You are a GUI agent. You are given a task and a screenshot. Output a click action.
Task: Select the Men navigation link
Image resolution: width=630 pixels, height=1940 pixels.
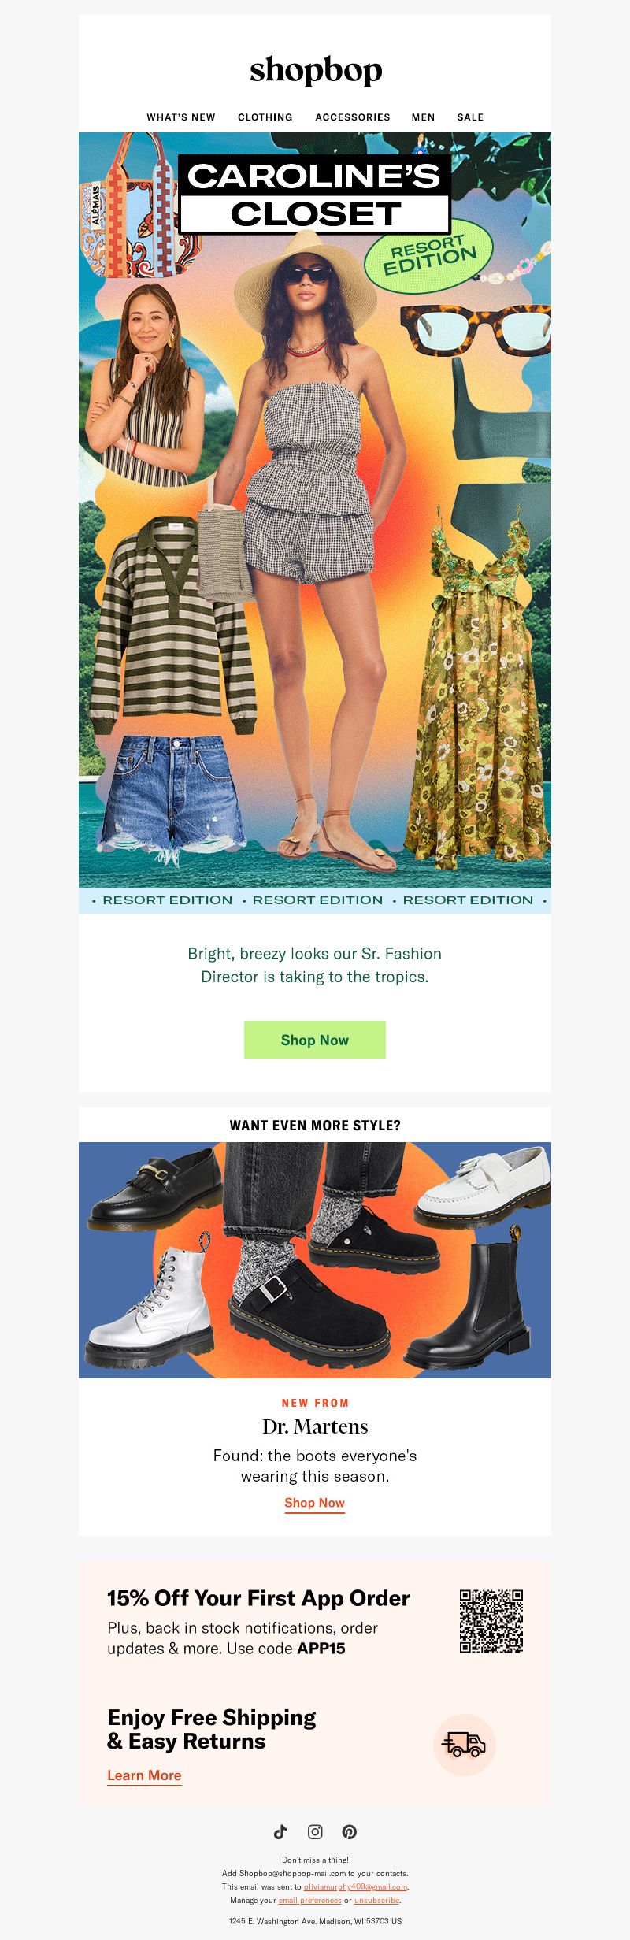click(423, 117)
